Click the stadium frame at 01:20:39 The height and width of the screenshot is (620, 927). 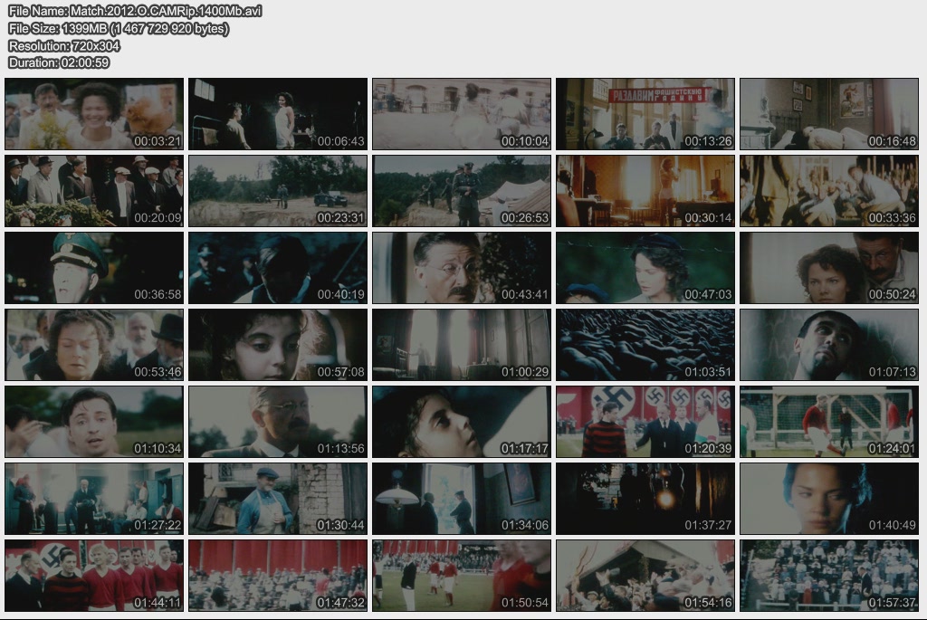point(645,422)
